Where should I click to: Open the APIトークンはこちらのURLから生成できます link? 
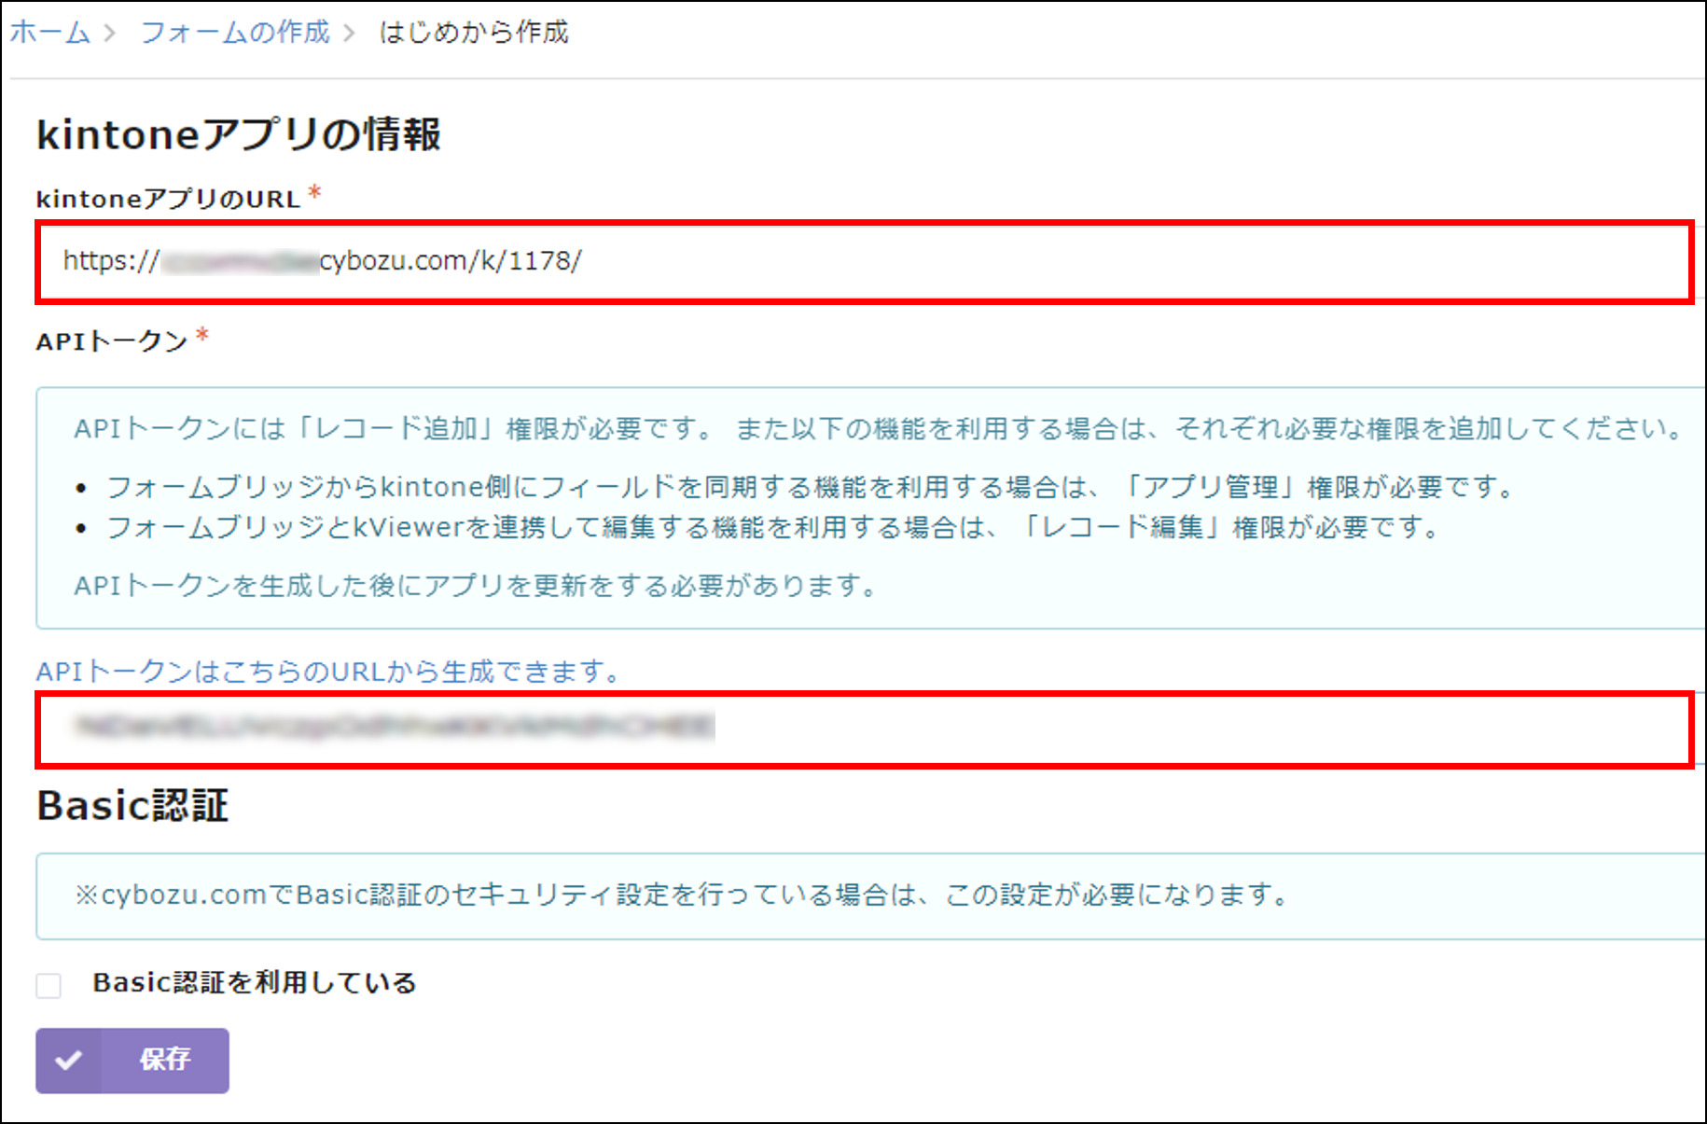click(328, 671)
